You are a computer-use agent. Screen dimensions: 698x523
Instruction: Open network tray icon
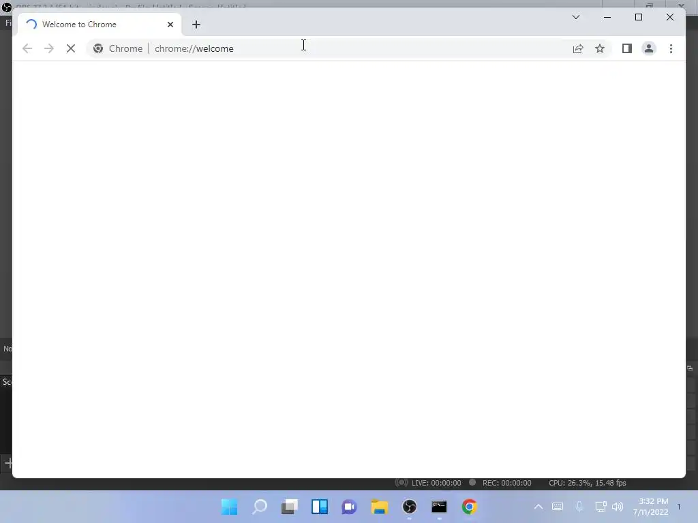point(601,507)
